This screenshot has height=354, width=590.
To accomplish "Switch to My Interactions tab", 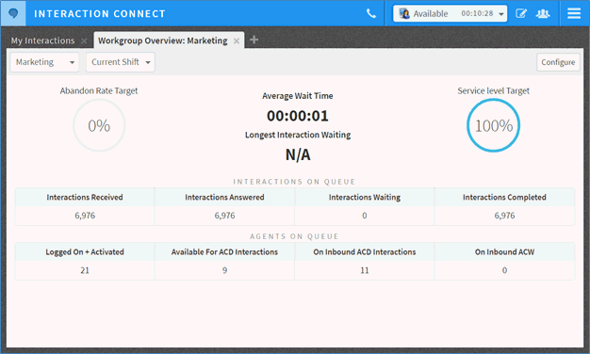I will (42, 40).
